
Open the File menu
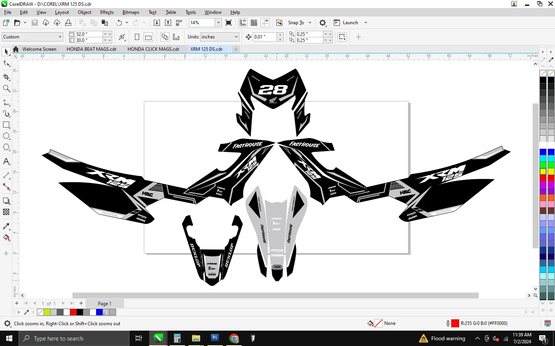8,12
